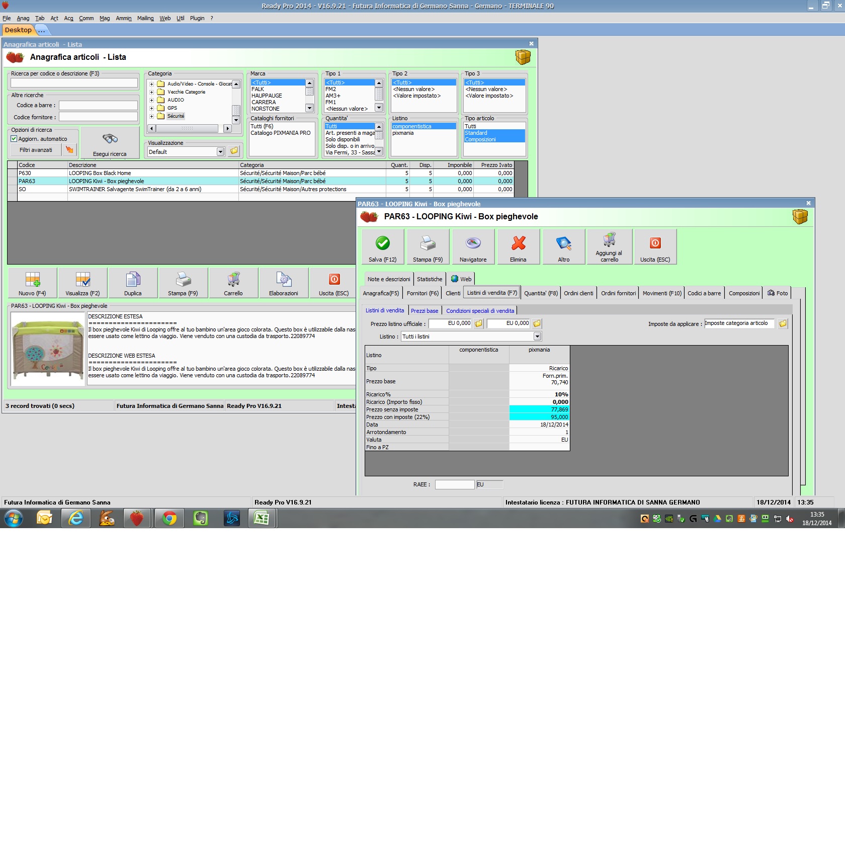Toggle the Aggiorn. automatico checkbox

pos(14,139)
